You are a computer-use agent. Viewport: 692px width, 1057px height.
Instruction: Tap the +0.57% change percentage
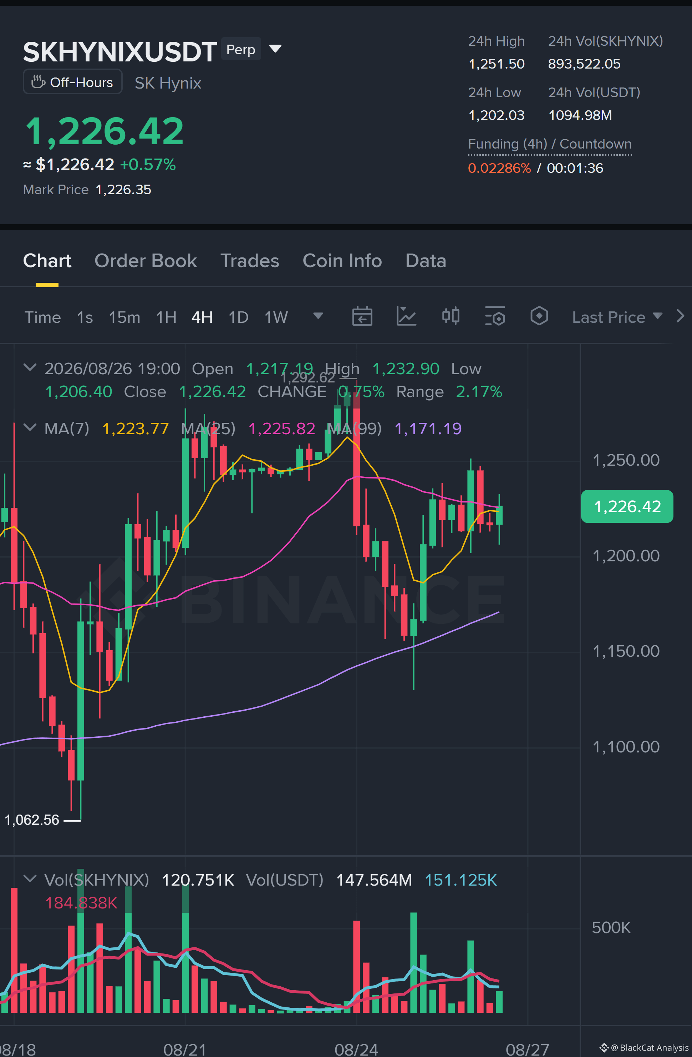point(148,165)
